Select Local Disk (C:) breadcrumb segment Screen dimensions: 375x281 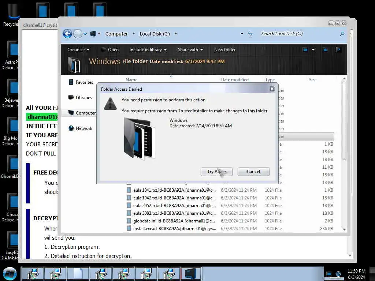[155, 34]
